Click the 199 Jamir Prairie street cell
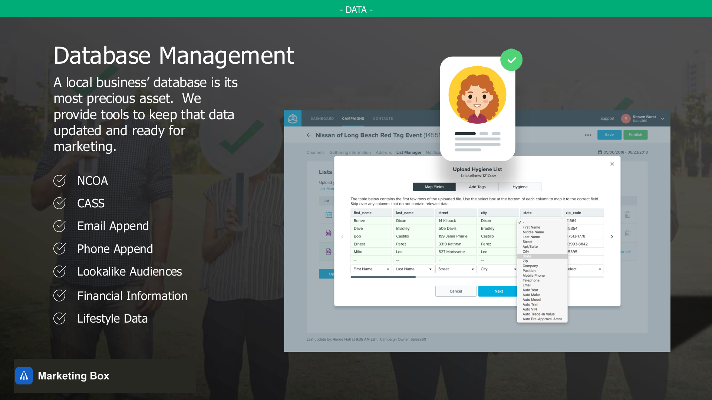Viewport: 712px width, 400px height. [456, 236]
